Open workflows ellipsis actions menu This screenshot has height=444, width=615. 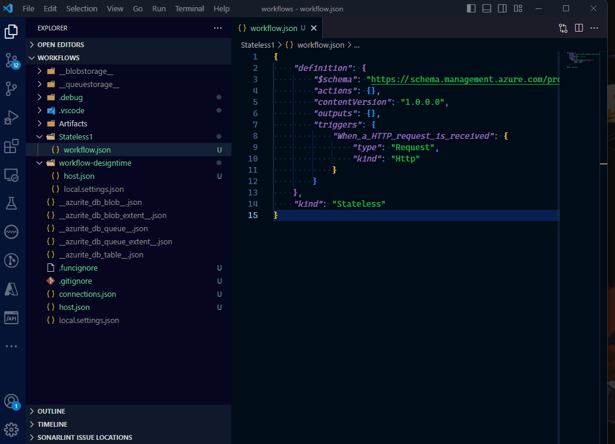coord(217,28)
